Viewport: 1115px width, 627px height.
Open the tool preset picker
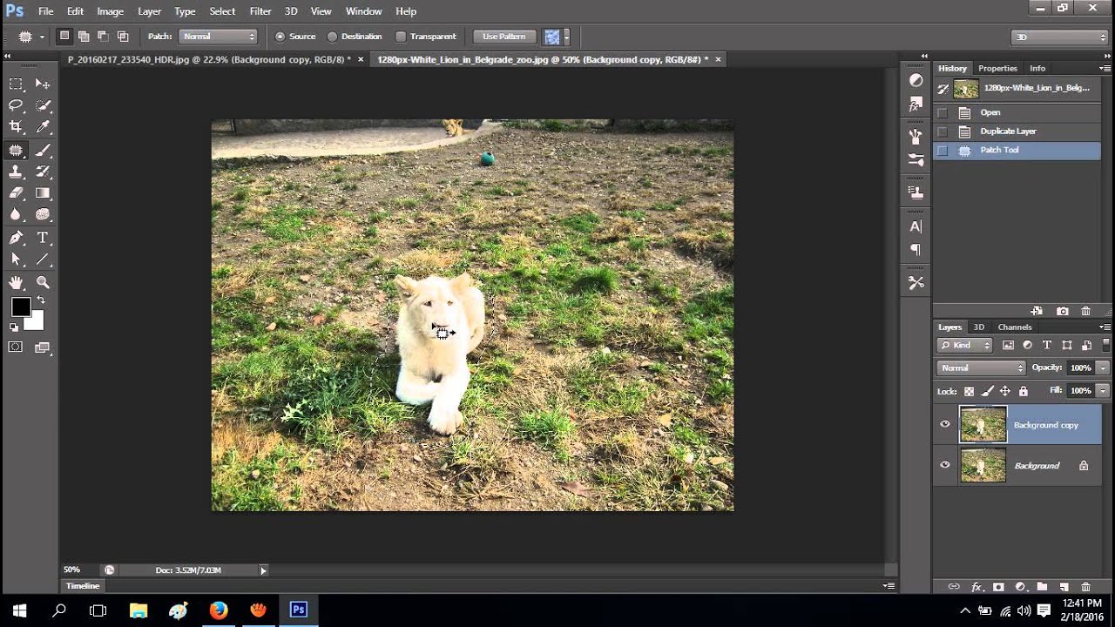point(30,37)
